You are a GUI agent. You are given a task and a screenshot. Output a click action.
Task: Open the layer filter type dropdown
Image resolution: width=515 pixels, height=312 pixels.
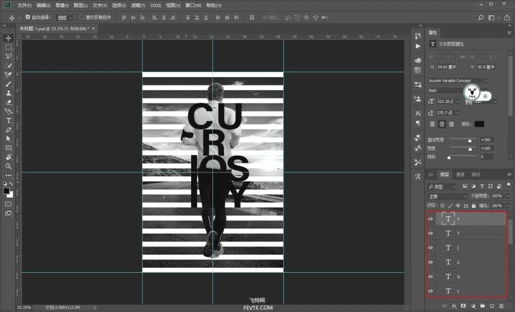pos(442,187)
